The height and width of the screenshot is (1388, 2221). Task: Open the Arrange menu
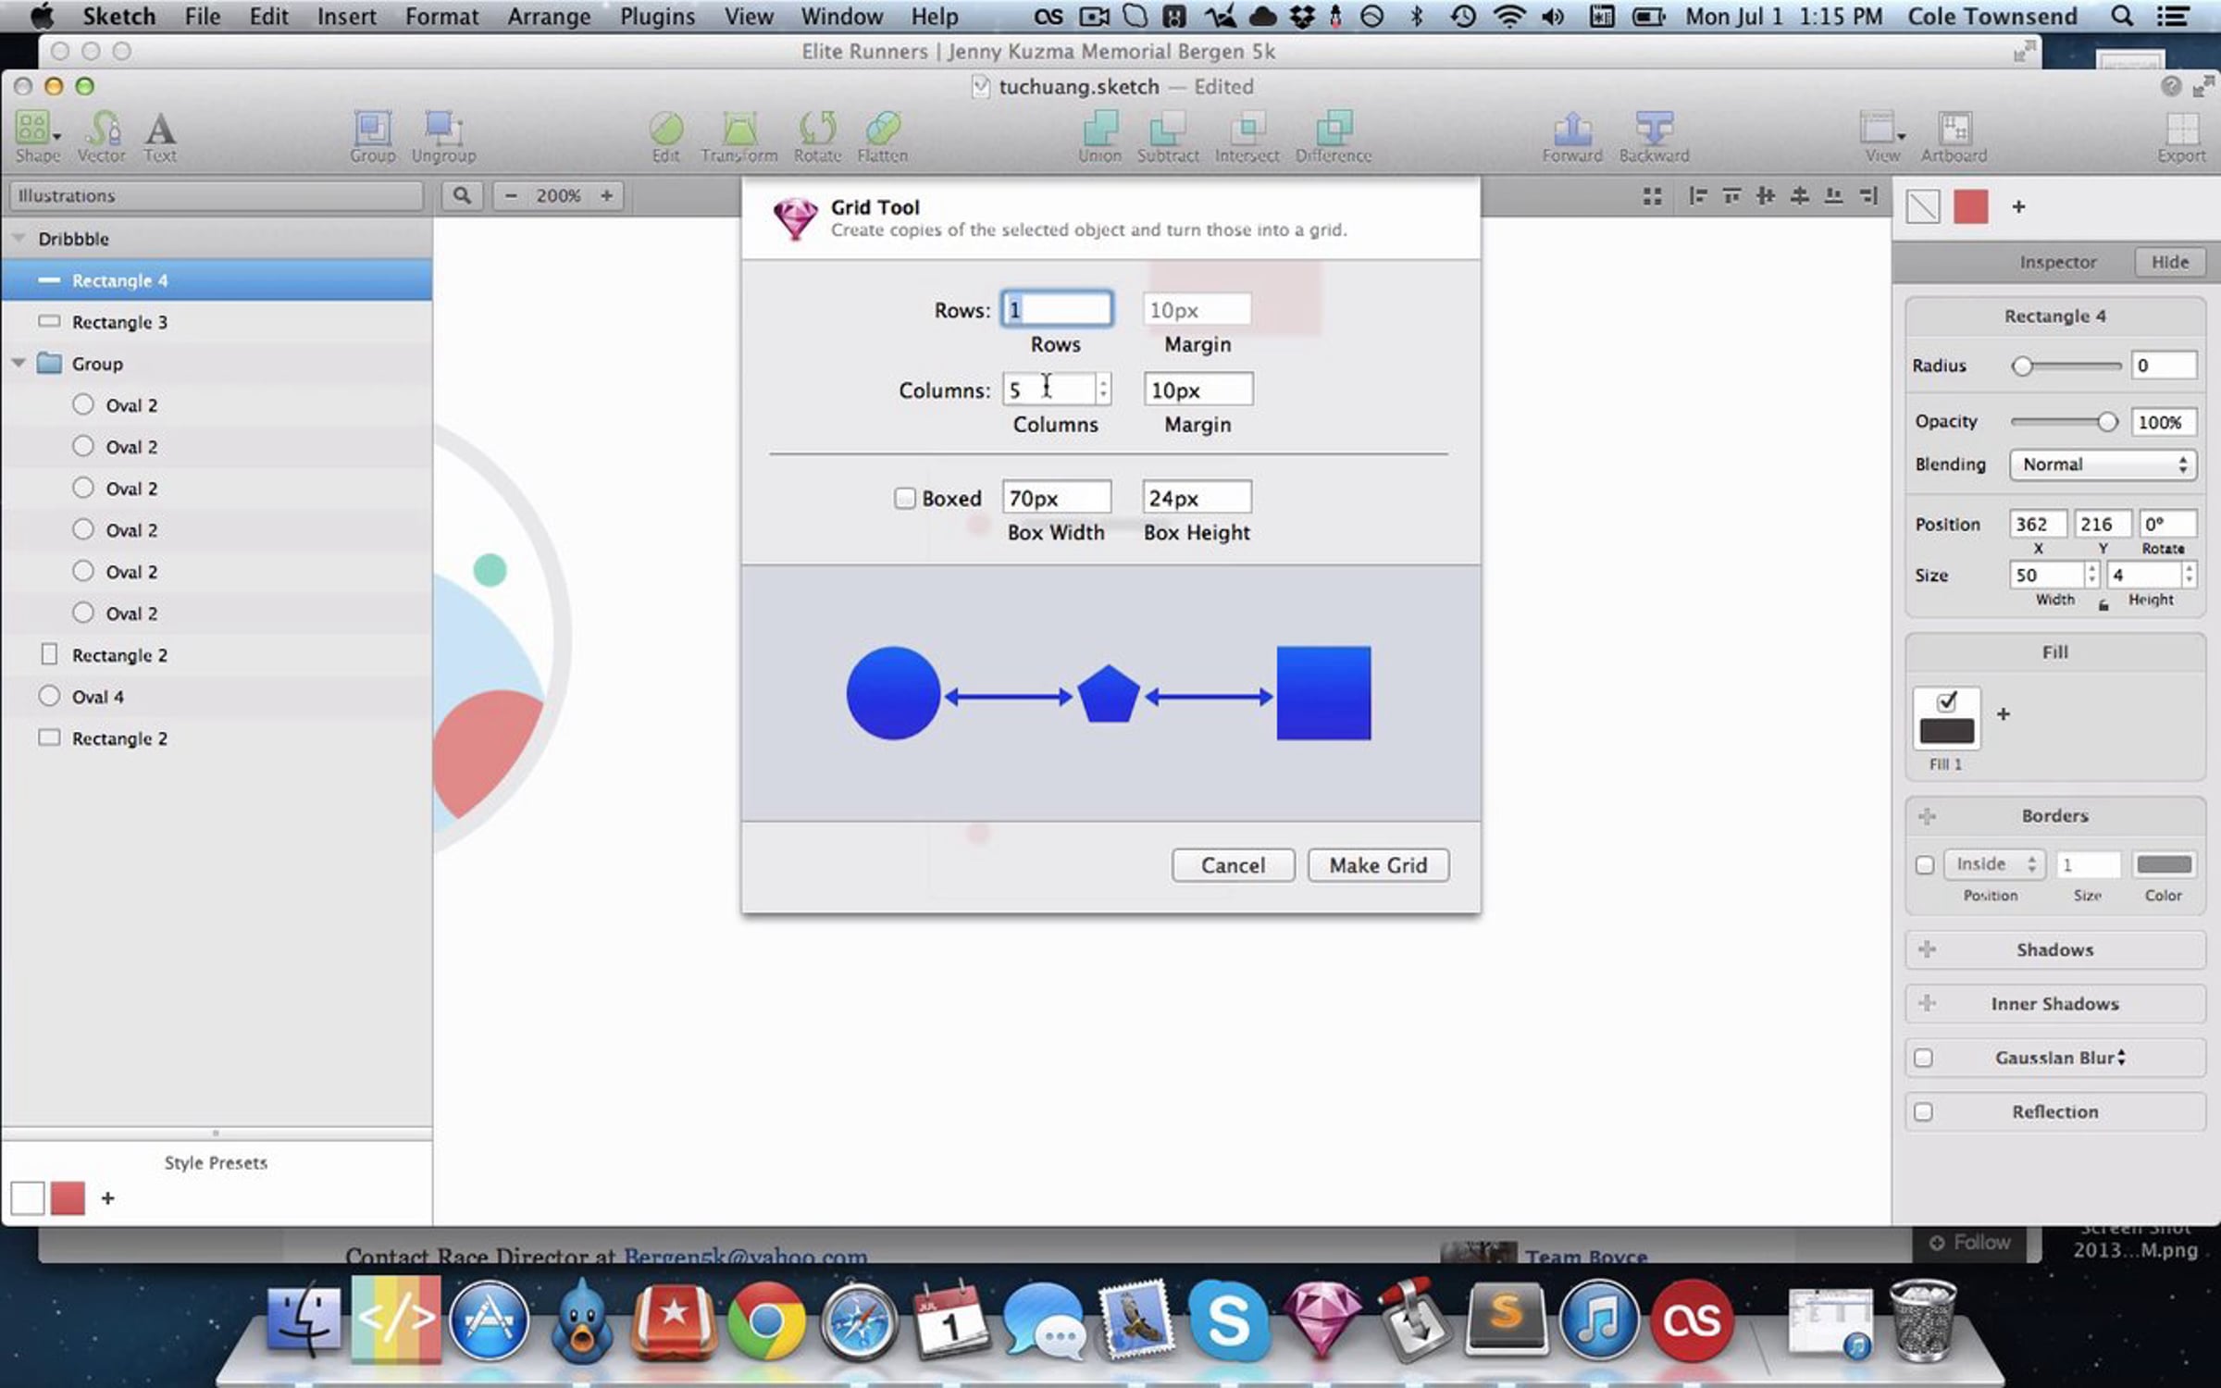tap(548, 17)
